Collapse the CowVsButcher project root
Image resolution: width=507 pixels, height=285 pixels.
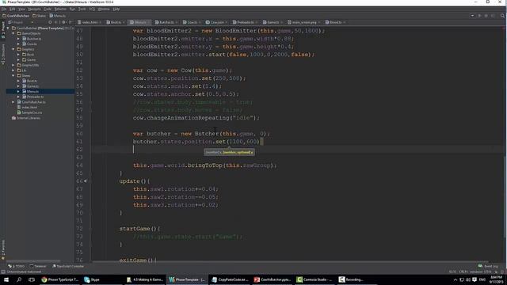point(9,28)
